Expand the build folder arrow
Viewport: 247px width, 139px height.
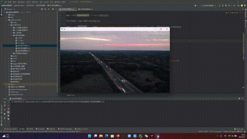point(7,15)
